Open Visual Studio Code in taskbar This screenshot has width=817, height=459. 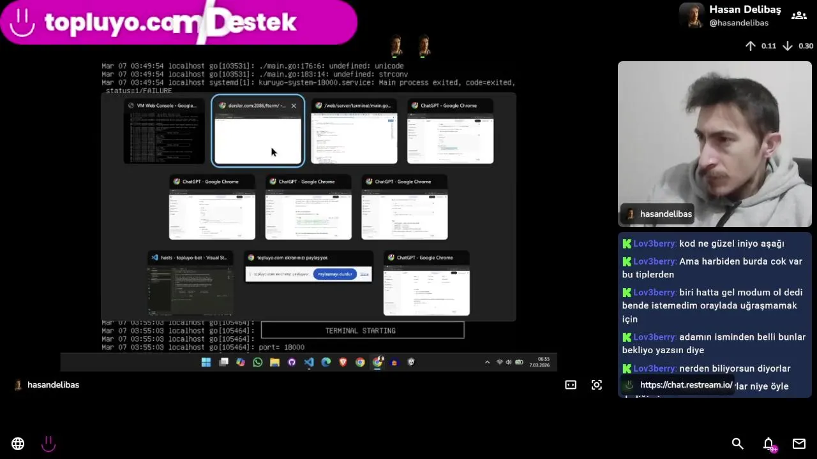click(x=309, y=362)
